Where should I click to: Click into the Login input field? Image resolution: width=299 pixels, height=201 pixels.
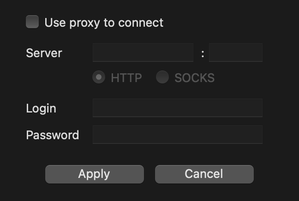coord(178,108)
